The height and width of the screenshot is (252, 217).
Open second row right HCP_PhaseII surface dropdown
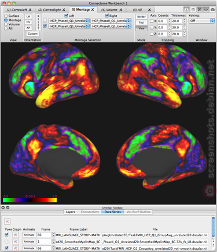(111, 26)
